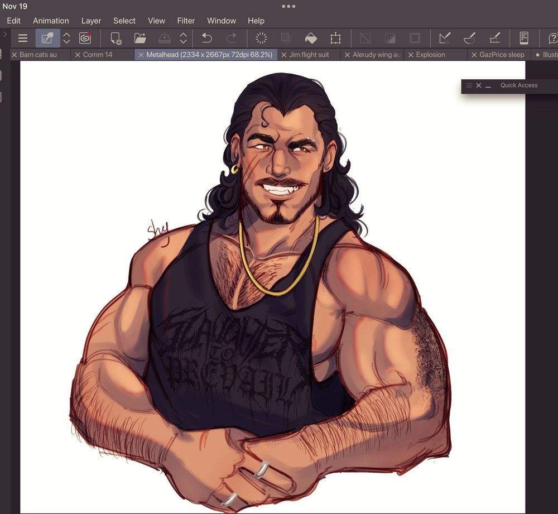Toggle the hand-with-pen edit mode icon

coord(47,38)
